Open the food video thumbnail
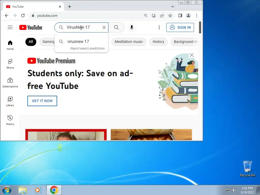 [151, 135]
